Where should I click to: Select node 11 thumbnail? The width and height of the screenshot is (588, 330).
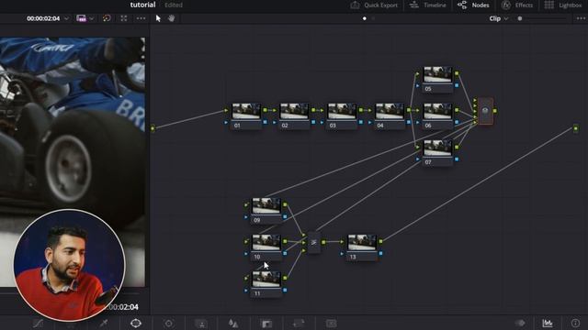pos(266,280)
